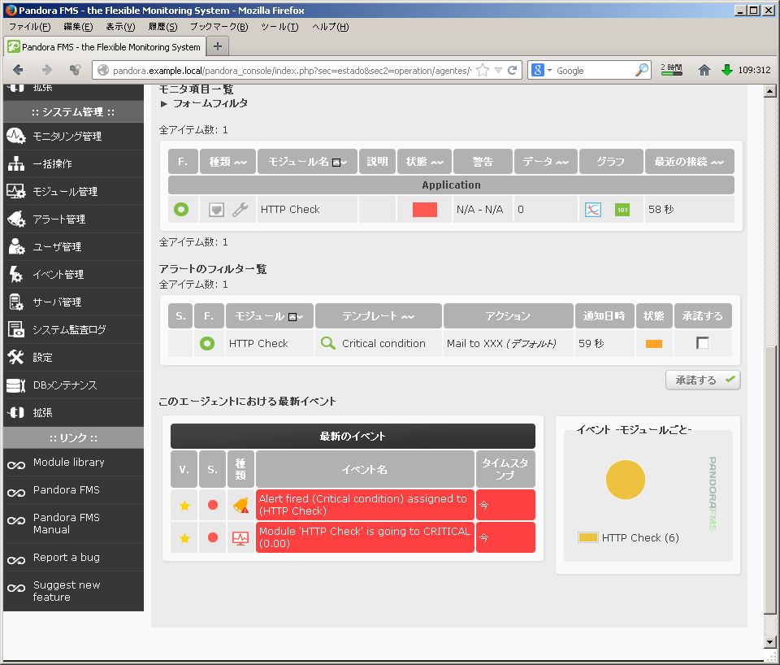Open システム監査ログ icon
Image resolution: width=780 pixels, height=665 pixels.
[x=16, y=329]
